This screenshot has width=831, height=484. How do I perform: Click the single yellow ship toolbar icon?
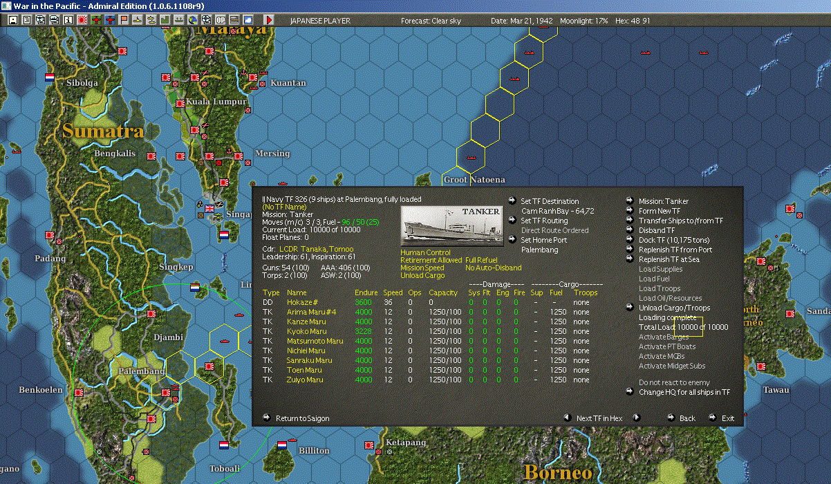(138, 20)
